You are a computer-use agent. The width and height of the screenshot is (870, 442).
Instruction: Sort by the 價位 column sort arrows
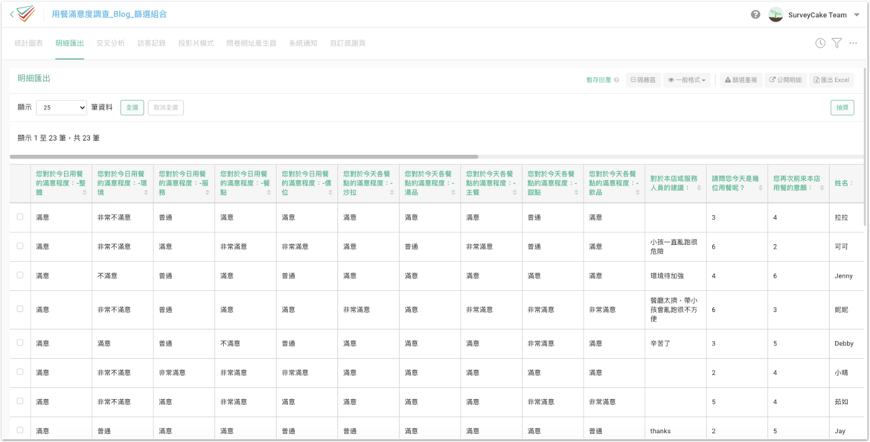(331, 193)
